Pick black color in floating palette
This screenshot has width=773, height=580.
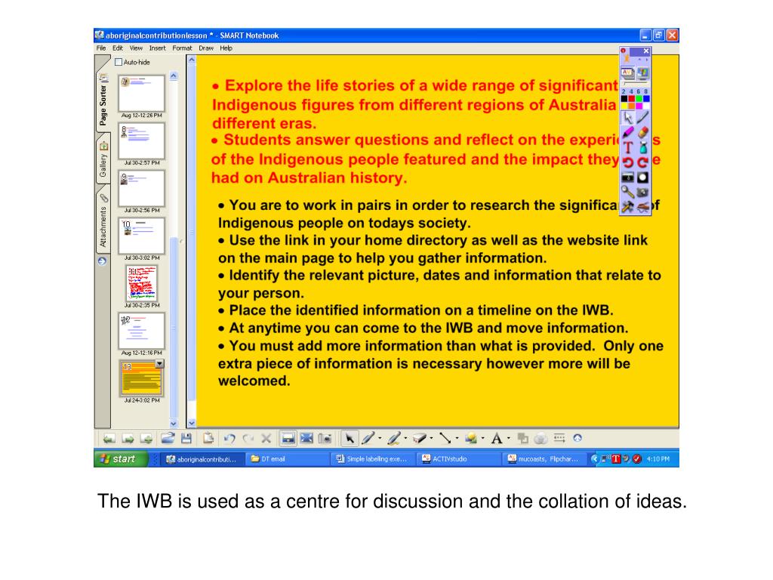[624, 99]
